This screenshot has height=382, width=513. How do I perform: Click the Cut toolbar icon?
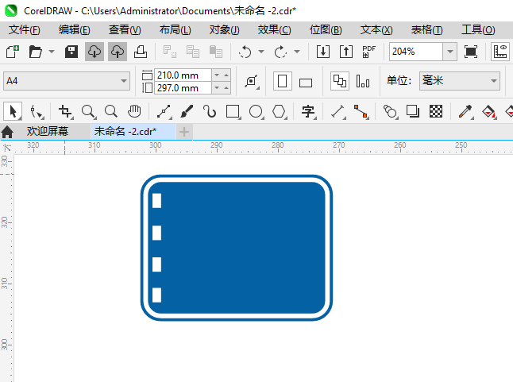pos(169,52)
